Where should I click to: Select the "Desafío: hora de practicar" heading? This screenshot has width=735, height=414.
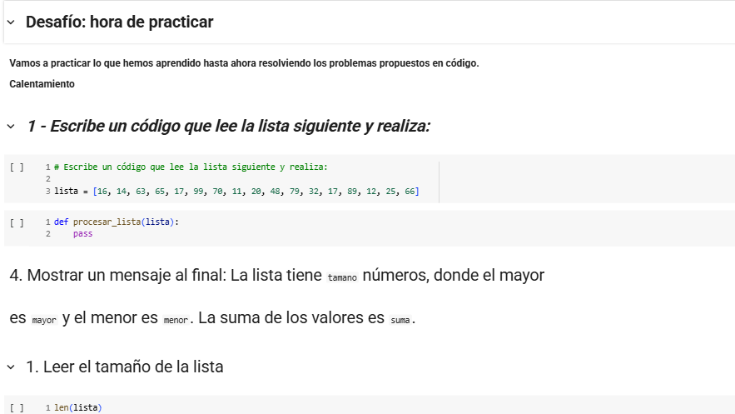(x=119, y=22)
